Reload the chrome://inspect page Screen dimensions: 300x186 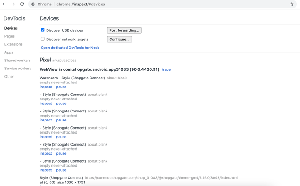point(22,4)
